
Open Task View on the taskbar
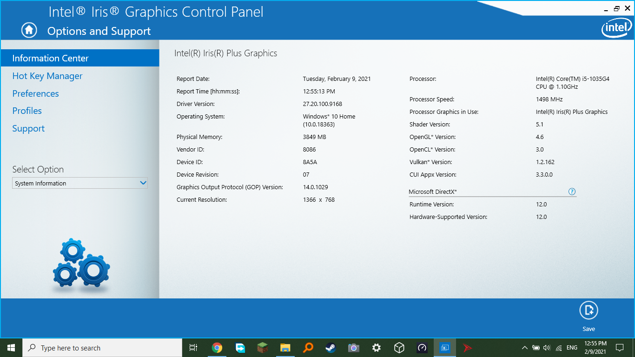click(193, 348)
